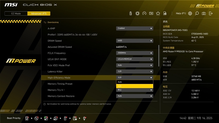Click the B850MPOWER (MS-7E83) board name
219x123 pixels.
click(x=175, y=30)
